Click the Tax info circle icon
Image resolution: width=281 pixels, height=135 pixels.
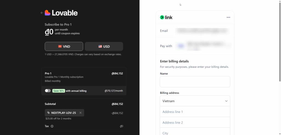(52, 126)
